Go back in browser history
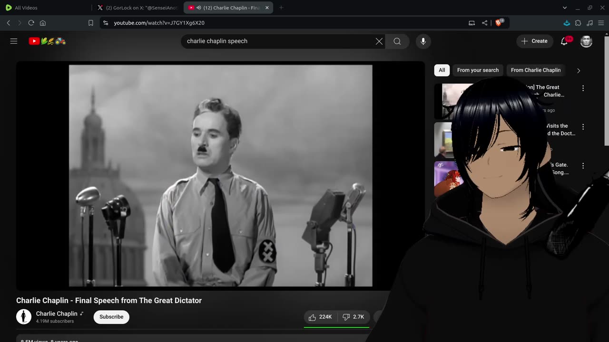 [9, 23]
